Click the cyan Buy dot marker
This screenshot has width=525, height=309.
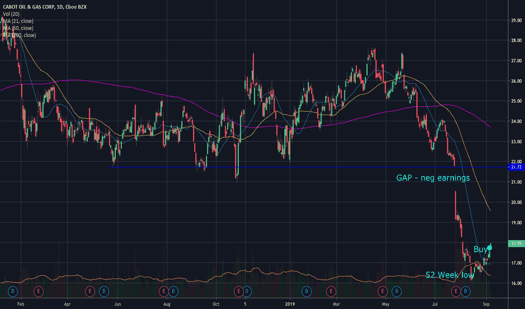coord(490,248)
